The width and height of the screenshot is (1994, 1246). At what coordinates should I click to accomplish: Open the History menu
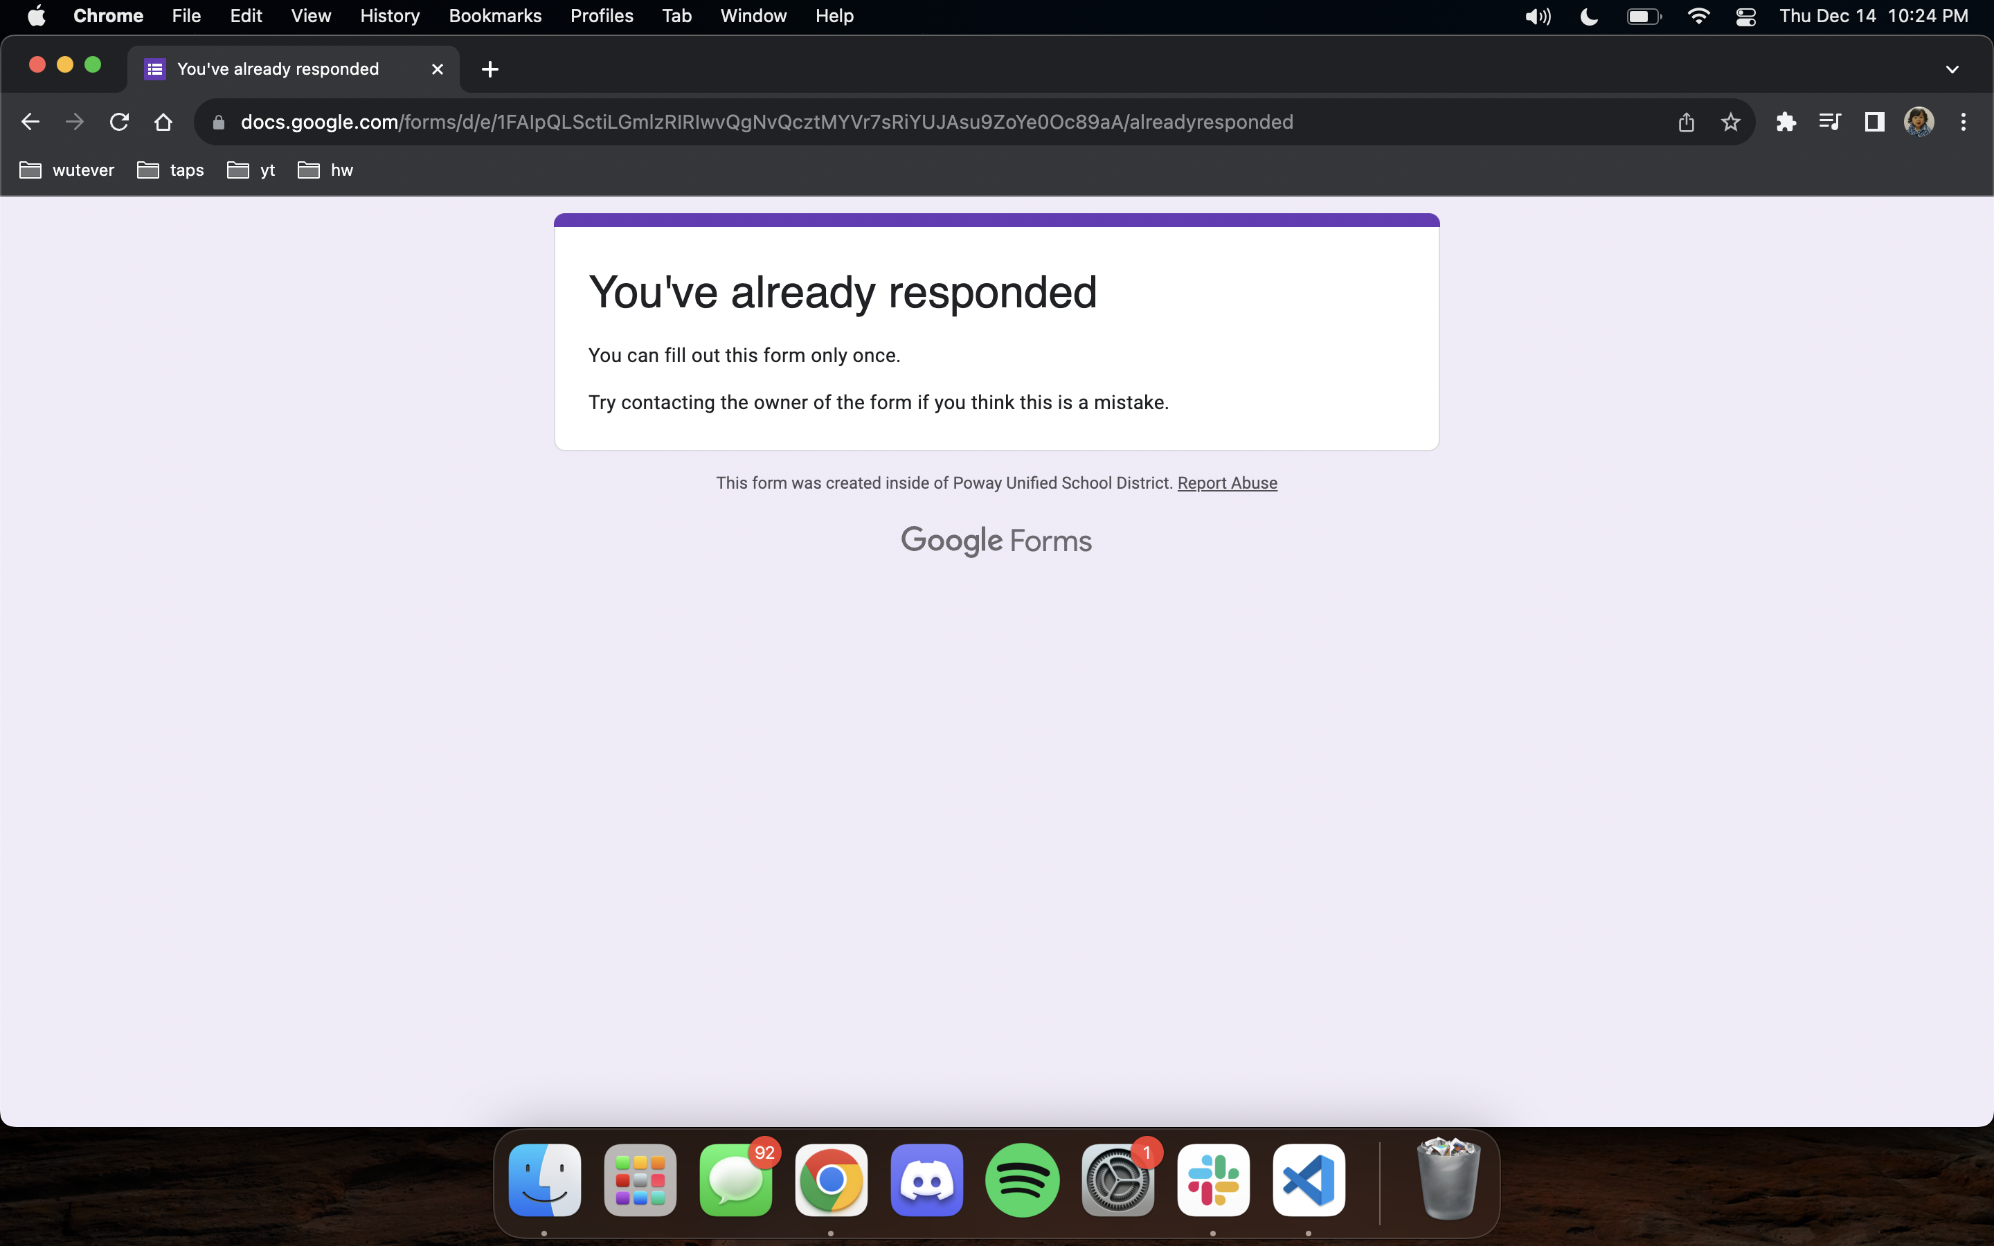[390, 16]
